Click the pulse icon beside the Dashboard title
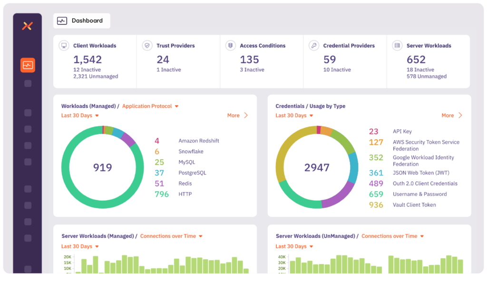 pyautogui.click(x=62, y=20)
